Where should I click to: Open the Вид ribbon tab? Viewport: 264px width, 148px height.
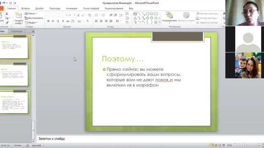point(131,8)
